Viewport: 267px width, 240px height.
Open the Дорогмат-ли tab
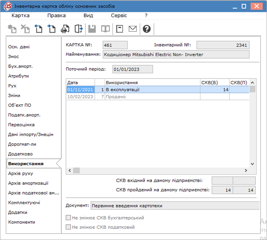click(22, 144)
